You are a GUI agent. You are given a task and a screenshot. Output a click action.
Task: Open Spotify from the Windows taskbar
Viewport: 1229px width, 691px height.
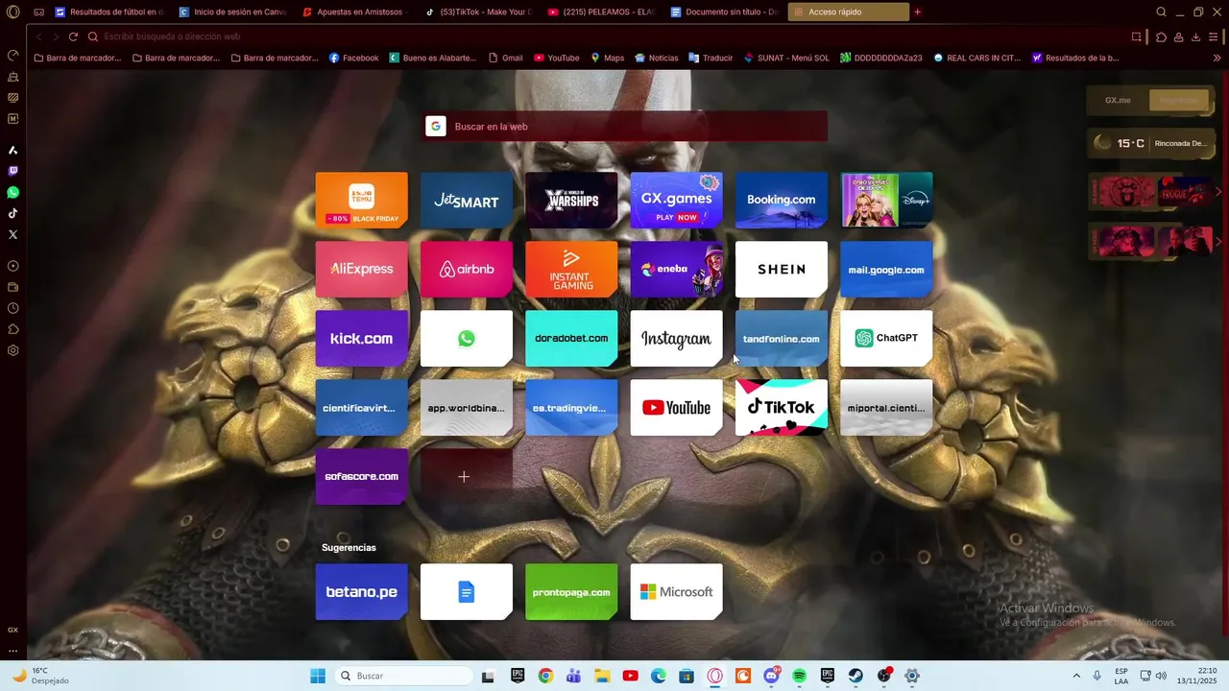[799, 676]
